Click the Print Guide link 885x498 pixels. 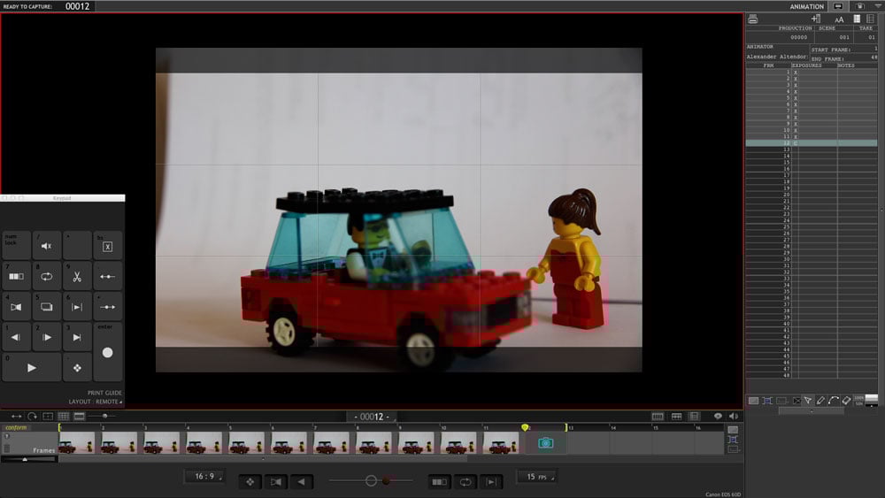[x=104, y=393]
